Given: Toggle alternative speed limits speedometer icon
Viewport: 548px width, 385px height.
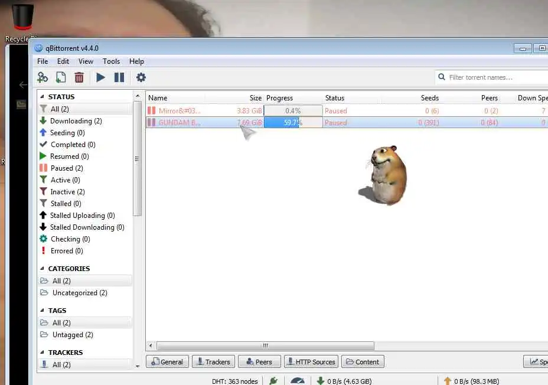Looking at the screenshot, I should click(x=298, y=381).
